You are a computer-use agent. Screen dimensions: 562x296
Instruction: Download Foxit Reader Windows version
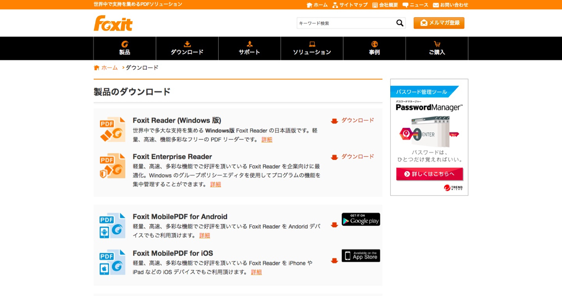(353, 121)
